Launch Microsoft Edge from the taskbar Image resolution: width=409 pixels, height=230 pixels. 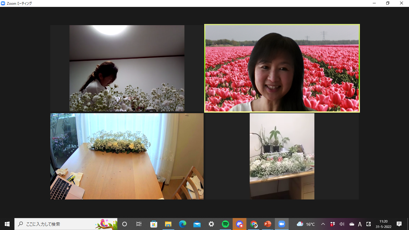[182, 224]
